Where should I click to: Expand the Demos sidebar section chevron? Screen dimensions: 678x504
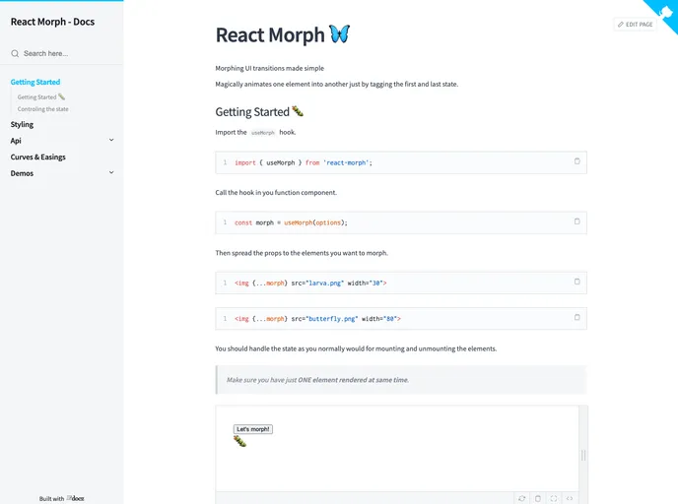coord(111,172)
